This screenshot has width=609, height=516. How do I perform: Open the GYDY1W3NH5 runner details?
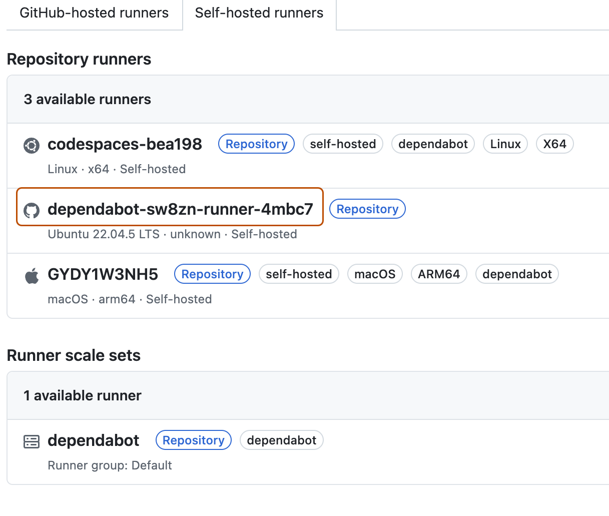click(x=103, y=274)
